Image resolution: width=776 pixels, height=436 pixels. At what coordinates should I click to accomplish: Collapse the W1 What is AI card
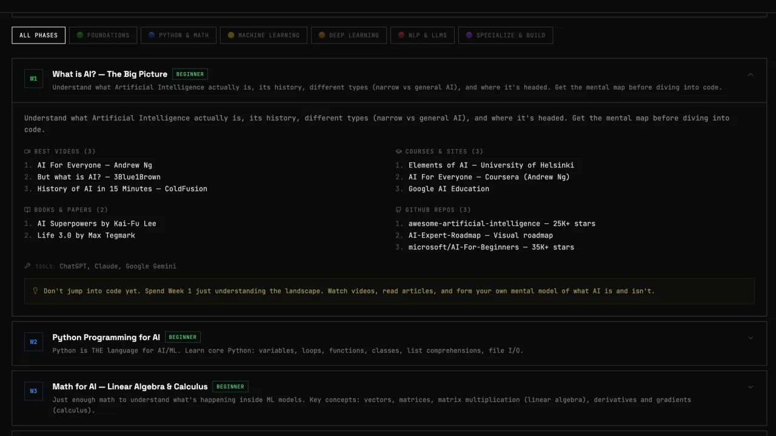click(751, 75)
